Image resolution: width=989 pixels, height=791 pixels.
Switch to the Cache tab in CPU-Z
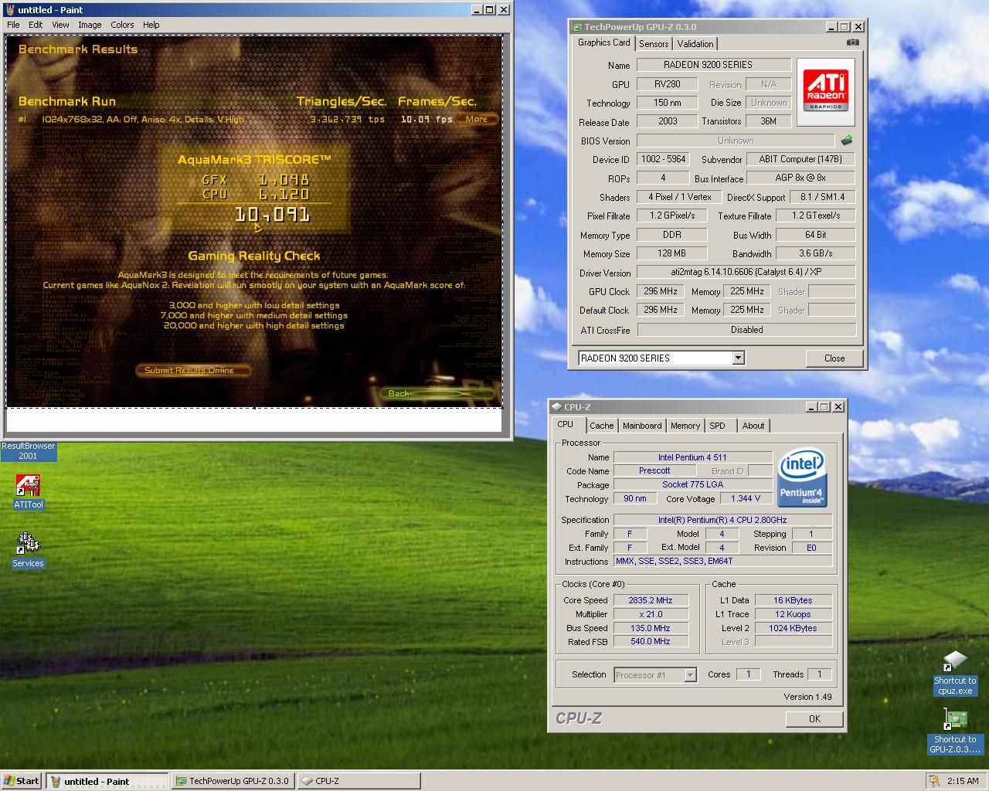[x=601, y=426]
